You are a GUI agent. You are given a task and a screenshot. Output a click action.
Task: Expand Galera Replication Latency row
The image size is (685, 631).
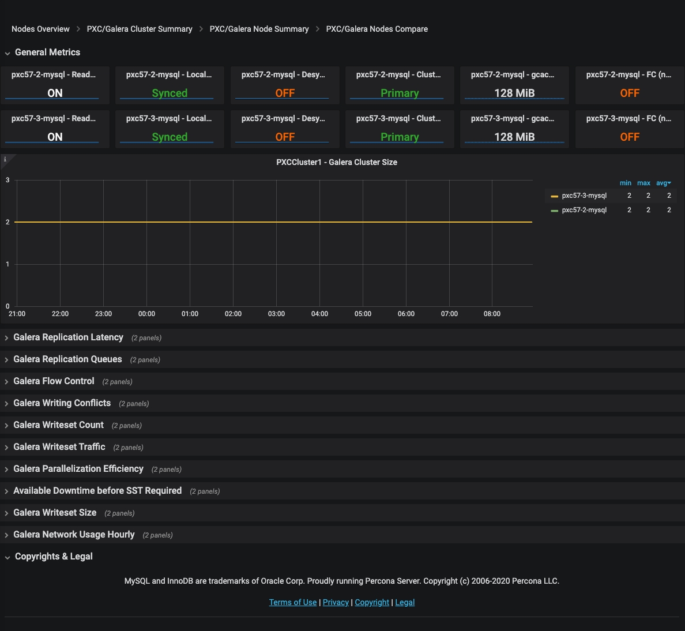(x=68, y=337)
